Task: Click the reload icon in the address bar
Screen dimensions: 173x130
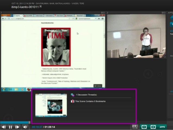Action: 73,19
